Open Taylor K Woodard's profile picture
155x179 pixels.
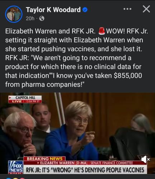(x=14, y=14)
